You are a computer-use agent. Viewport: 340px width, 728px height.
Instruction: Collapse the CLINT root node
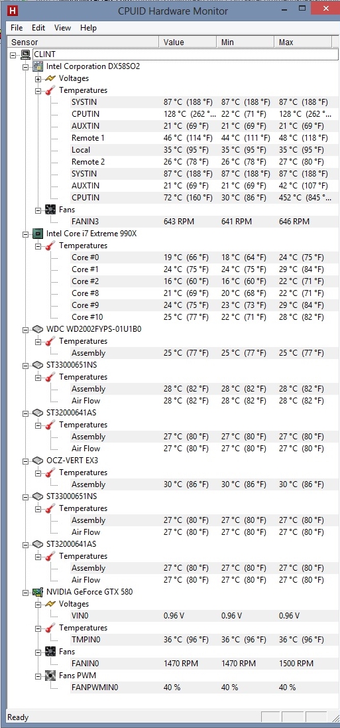[x=13, y=55]
